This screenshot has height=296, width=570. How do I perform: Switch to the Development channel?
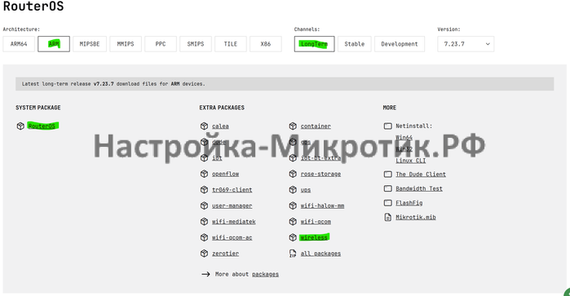click(400, 44)
